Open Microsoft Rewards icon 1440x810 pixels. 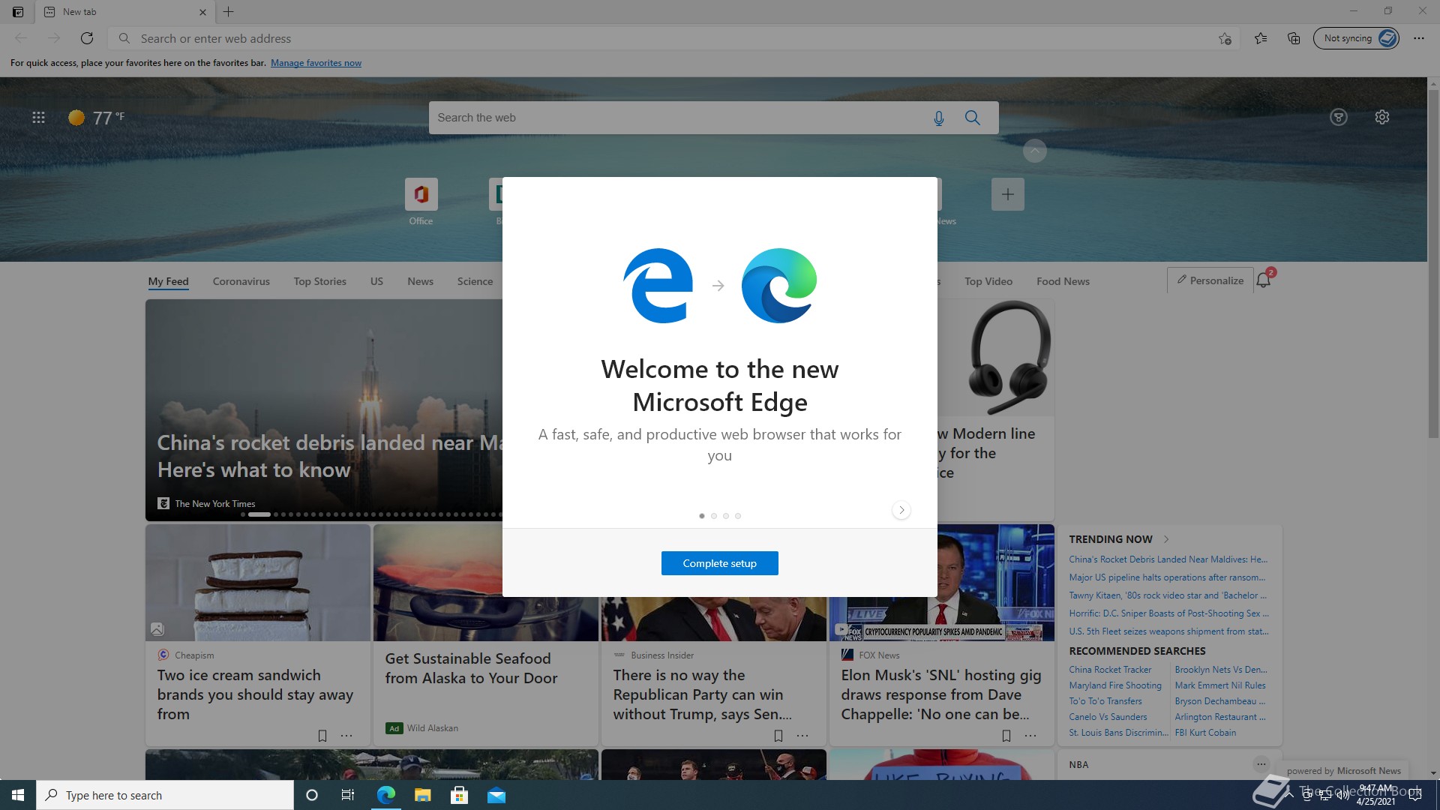coord(1339,117)
